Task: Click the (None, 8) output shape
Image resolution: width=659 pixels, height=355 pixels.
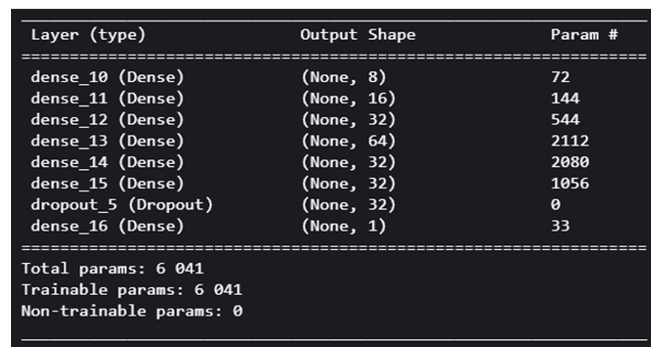Action: click(344, 77)
